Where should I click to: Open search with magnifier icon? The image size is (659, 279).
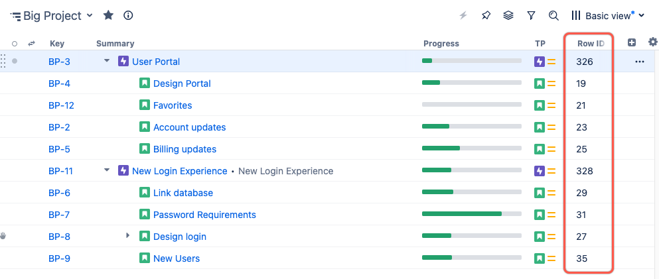[x=553, y=15]
